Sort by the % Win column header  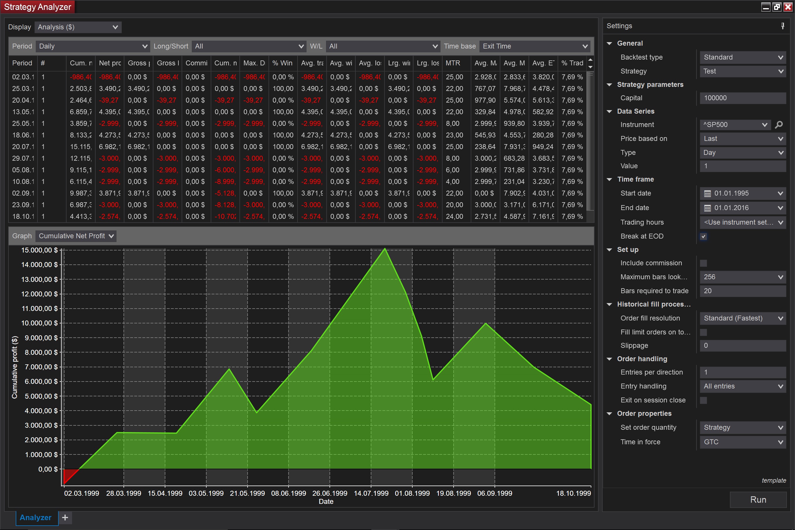pos(282,63)
